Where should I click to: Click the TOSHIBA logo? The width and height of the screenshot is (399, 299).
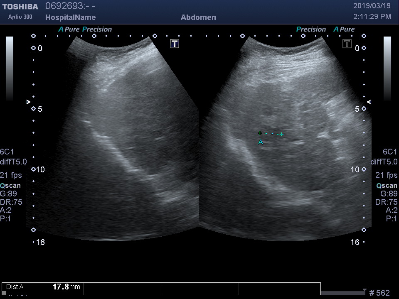[20, 7]
